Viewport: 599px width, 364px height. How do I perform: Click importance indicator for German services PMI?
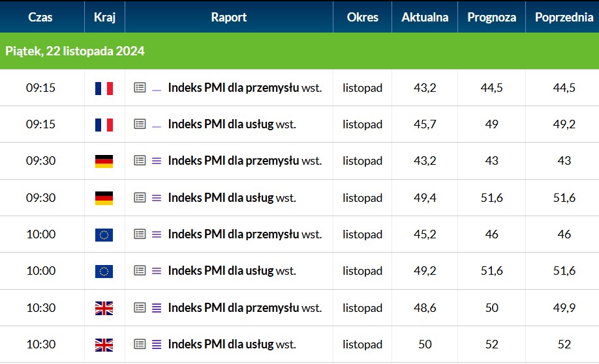tap(157, 198)
